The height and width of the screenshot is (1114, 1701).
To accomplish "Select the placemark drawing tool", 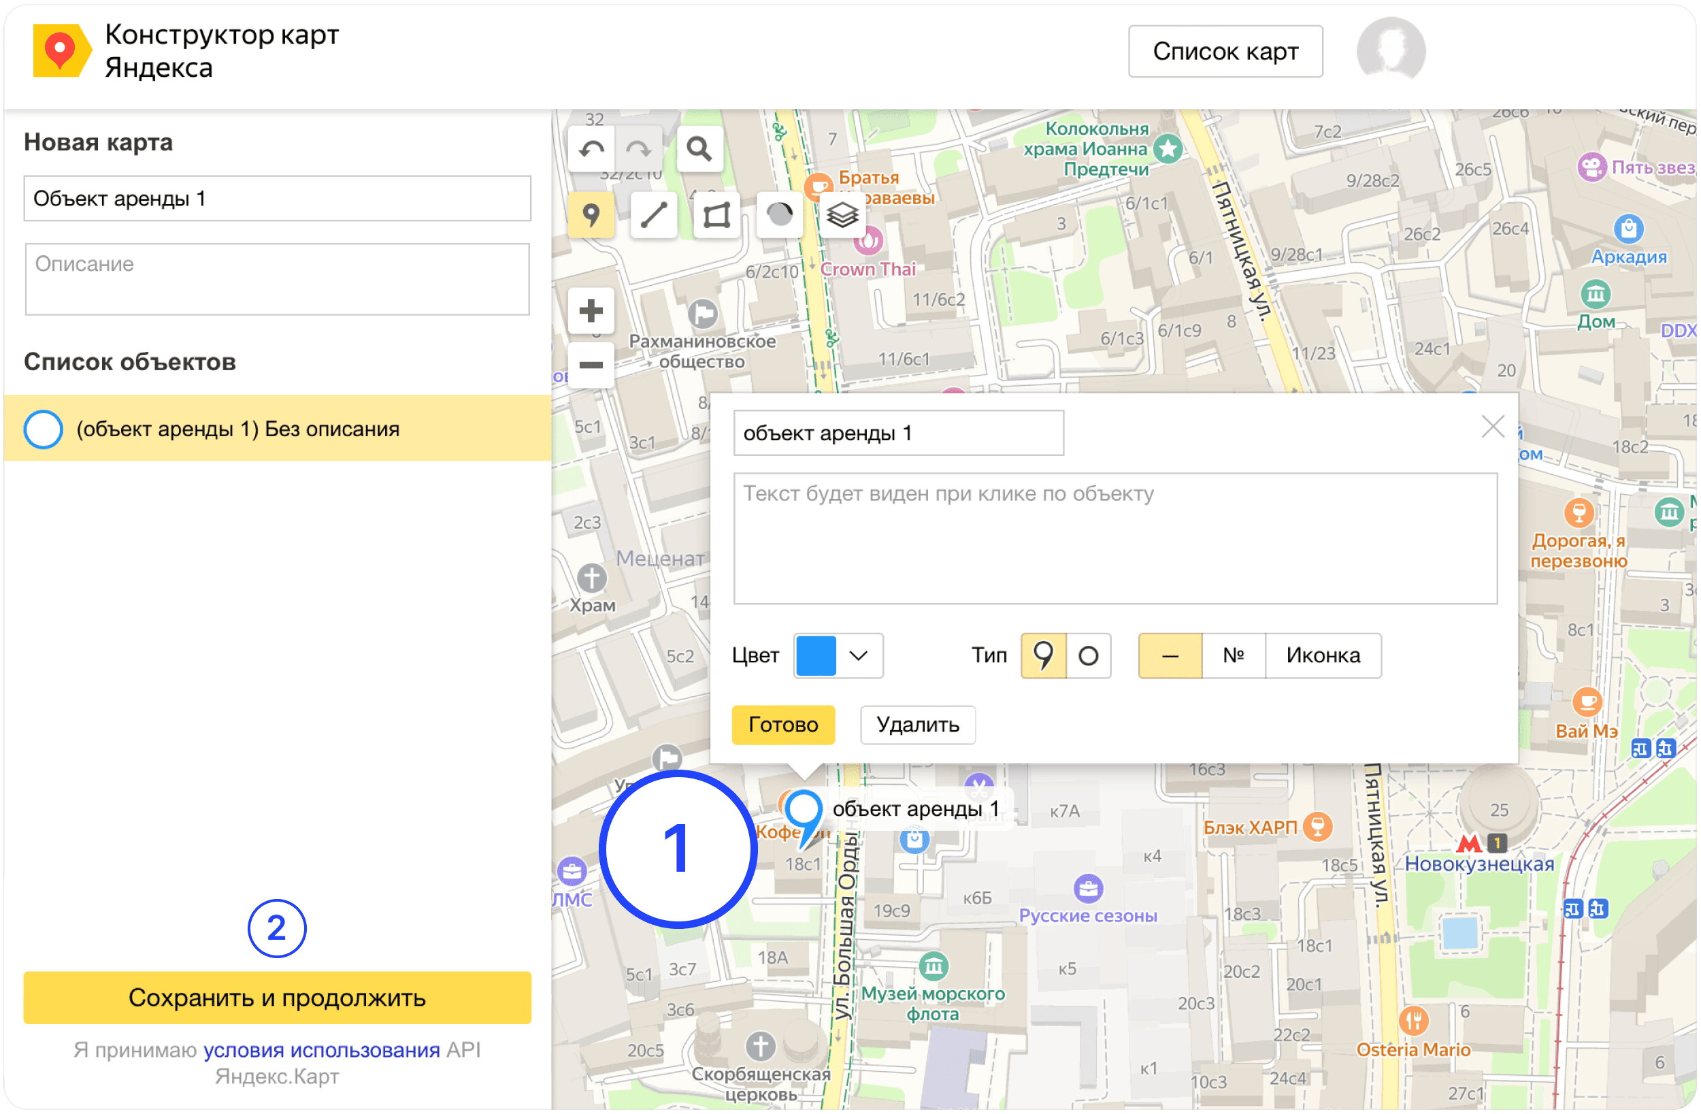I will (x=591, y=214).
